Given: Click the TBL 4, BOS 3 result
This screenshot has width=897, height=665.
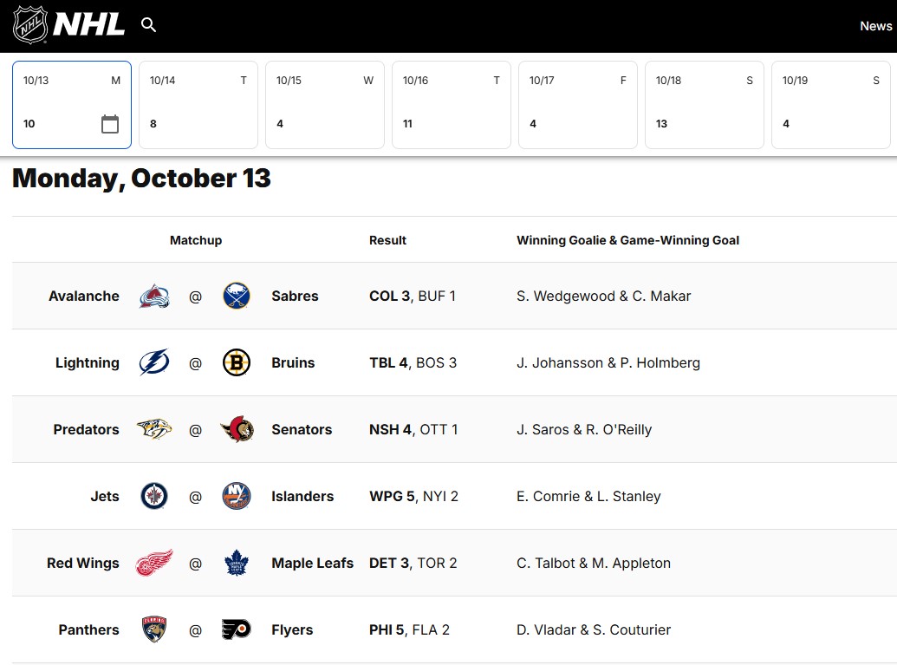Looking at the screenshot, I should pyautogui.click(x=413, y=362).
